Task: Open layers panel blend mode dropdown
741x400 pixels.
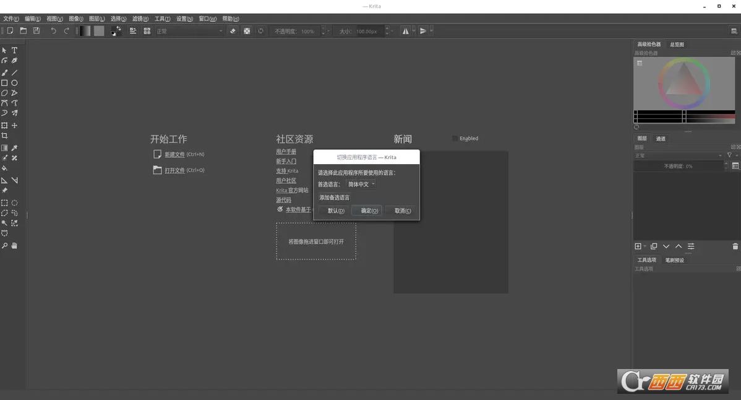Action: (678, 155)
